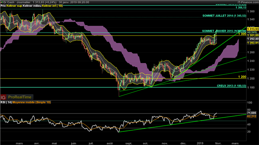Click the 1 300 yellow level label
Screen dimensions: 259x145
click(x=242, y=34)
